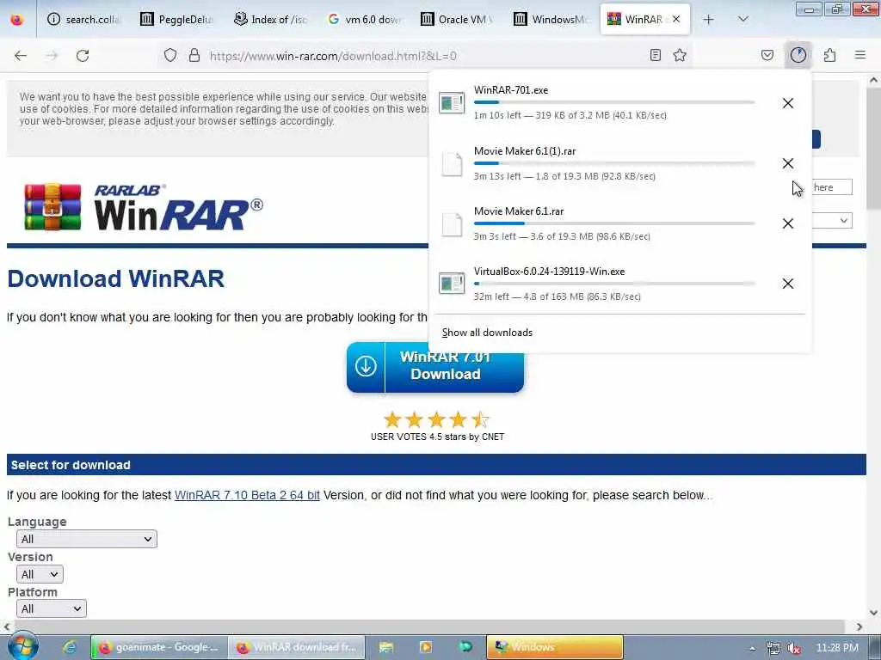Go back with the browser back arrow
This screenshot has width=881, height=660.
pos(21,56)
